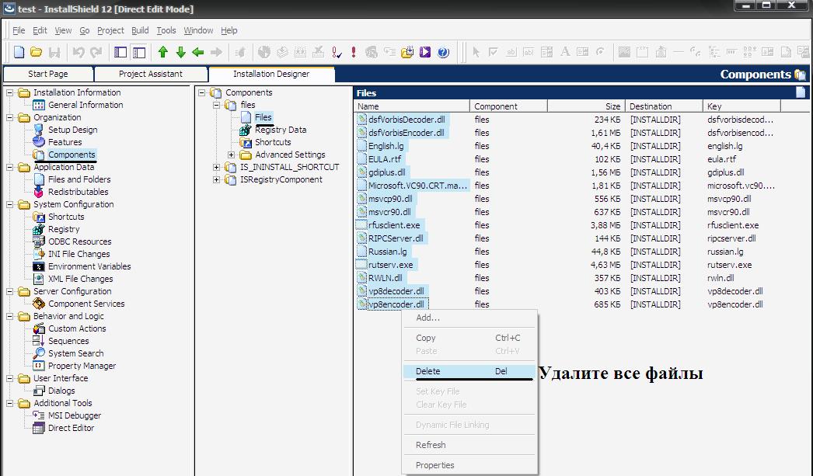Select Dialogs under User Interface

click(x=61, y=391)
